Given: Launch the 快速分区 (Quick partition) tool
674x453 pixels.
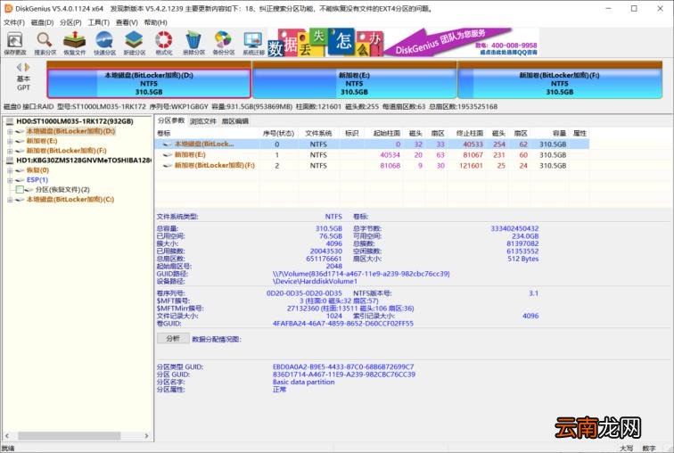Looking at the screenshot, I should (104, 43).
